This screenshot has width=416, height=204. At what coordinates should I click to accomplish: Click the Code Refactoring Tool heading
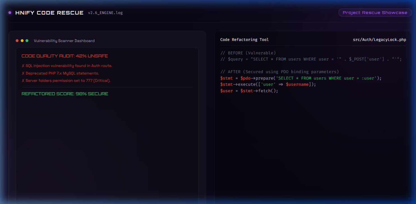(244, 40)
